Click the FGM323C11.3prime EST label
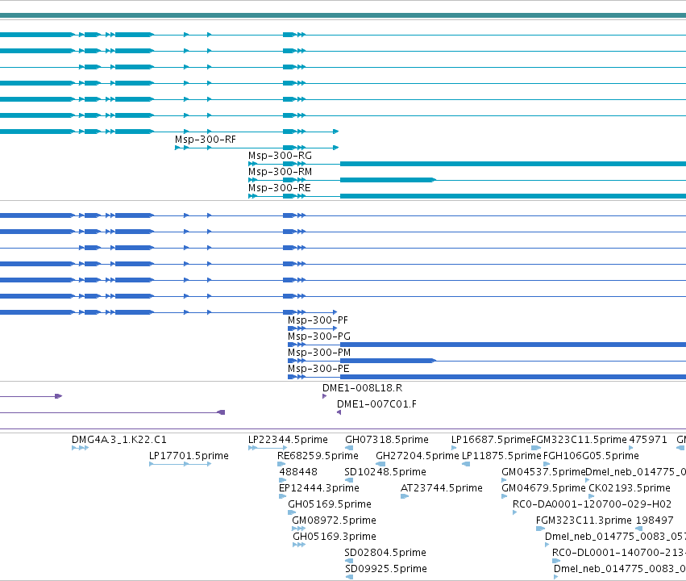 [x=584, y=521]
